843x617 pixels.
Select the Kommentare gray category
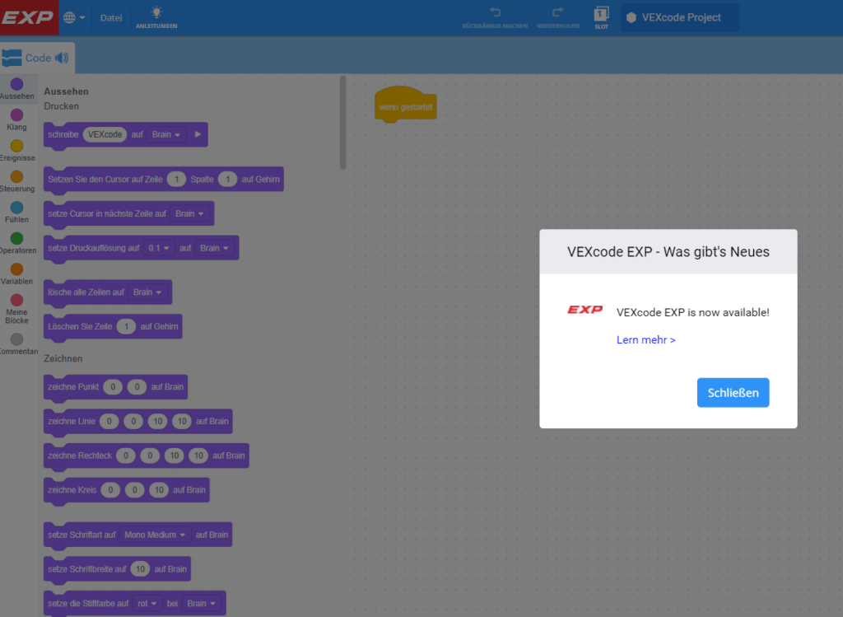pos(16,344)
